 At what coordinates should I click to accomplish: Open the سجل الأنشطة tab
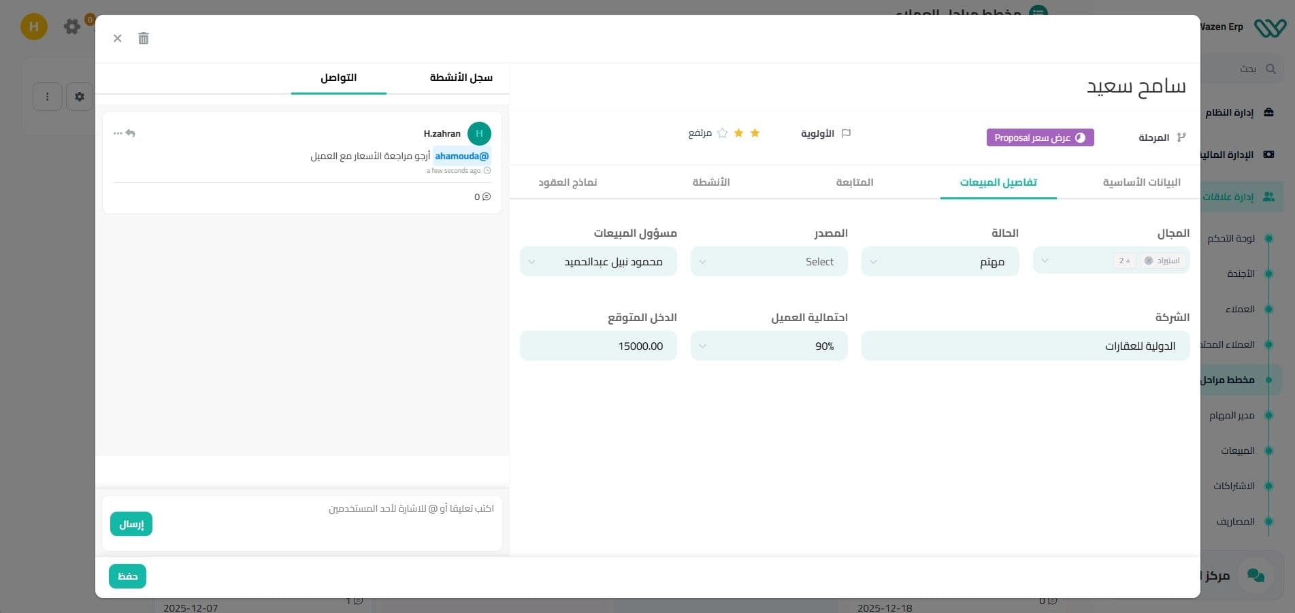[x=461, y=78]
